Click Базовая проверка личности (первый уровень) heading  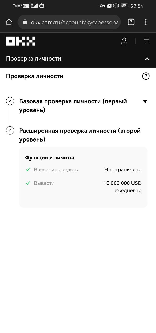pos(73,106)
